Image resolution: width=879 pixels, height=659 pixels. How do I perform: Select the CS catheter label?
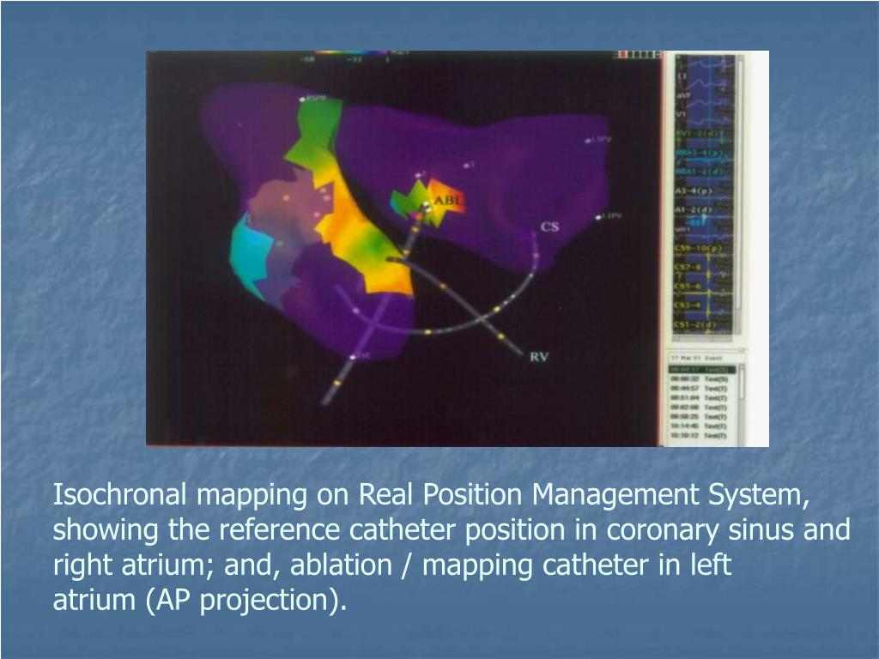pyautogui.click(x=549, y=227)
